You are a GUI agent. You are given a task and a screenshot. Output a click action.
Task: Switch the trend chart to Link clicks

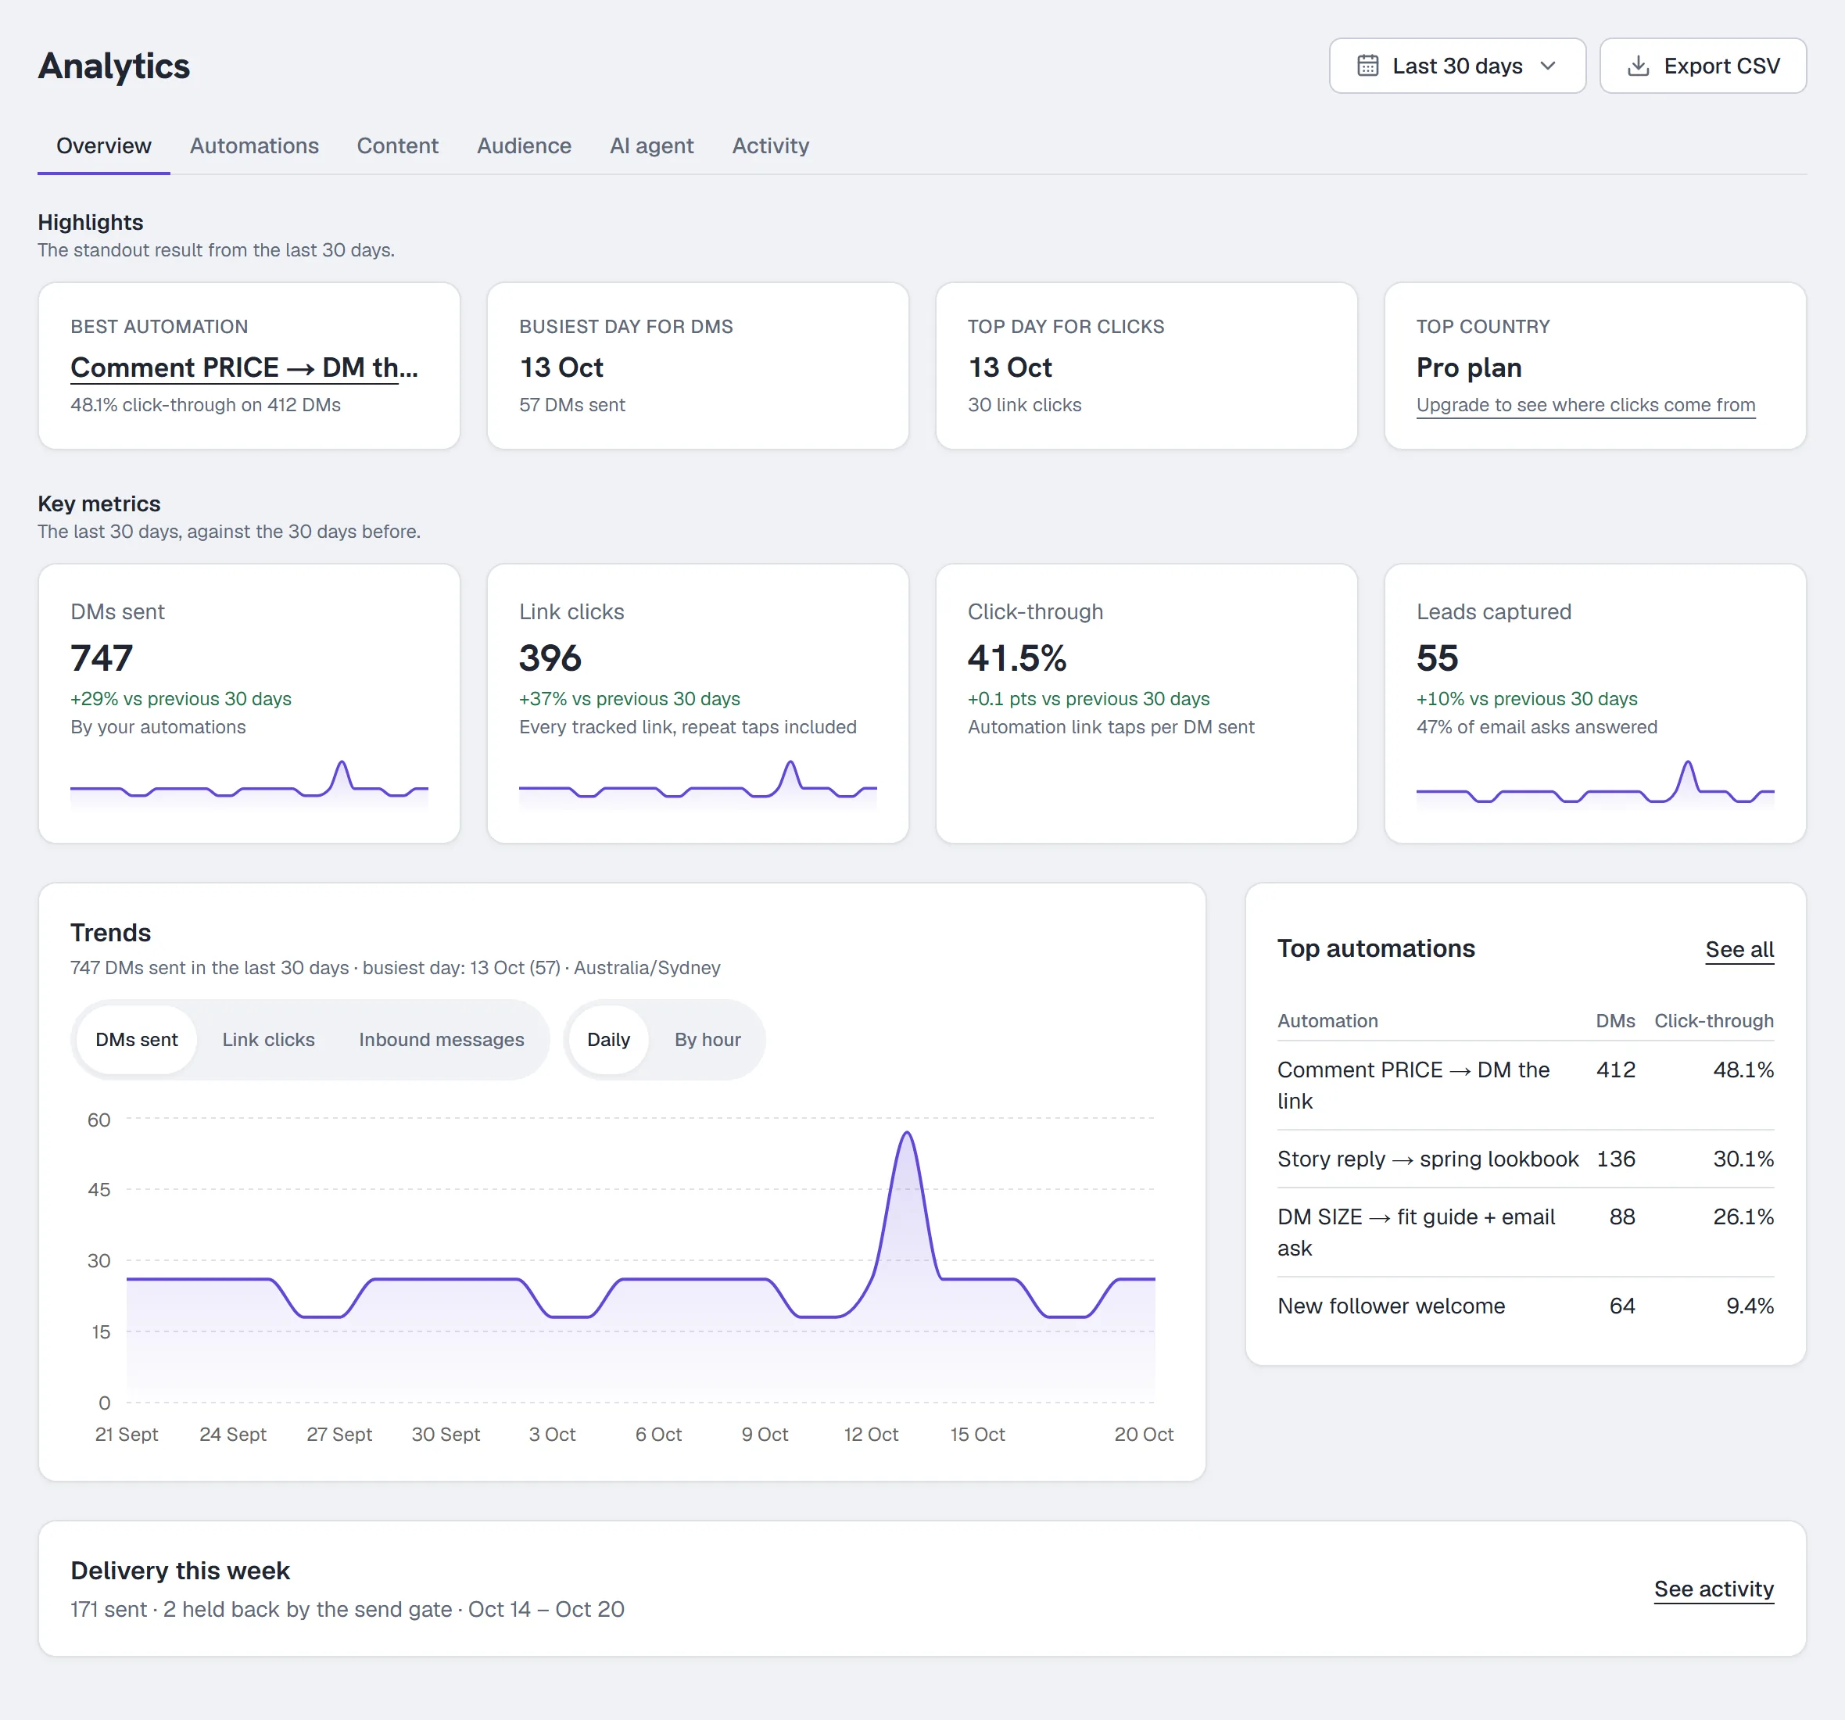pyautogui.click(x=268, y=1040)
